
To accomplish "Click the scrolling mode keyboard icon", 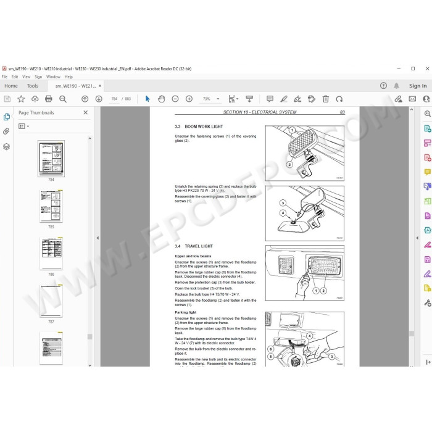I will [x=249, y=99].
